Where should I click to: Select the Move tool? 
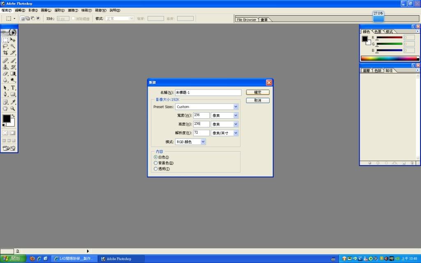coord(13,40)
